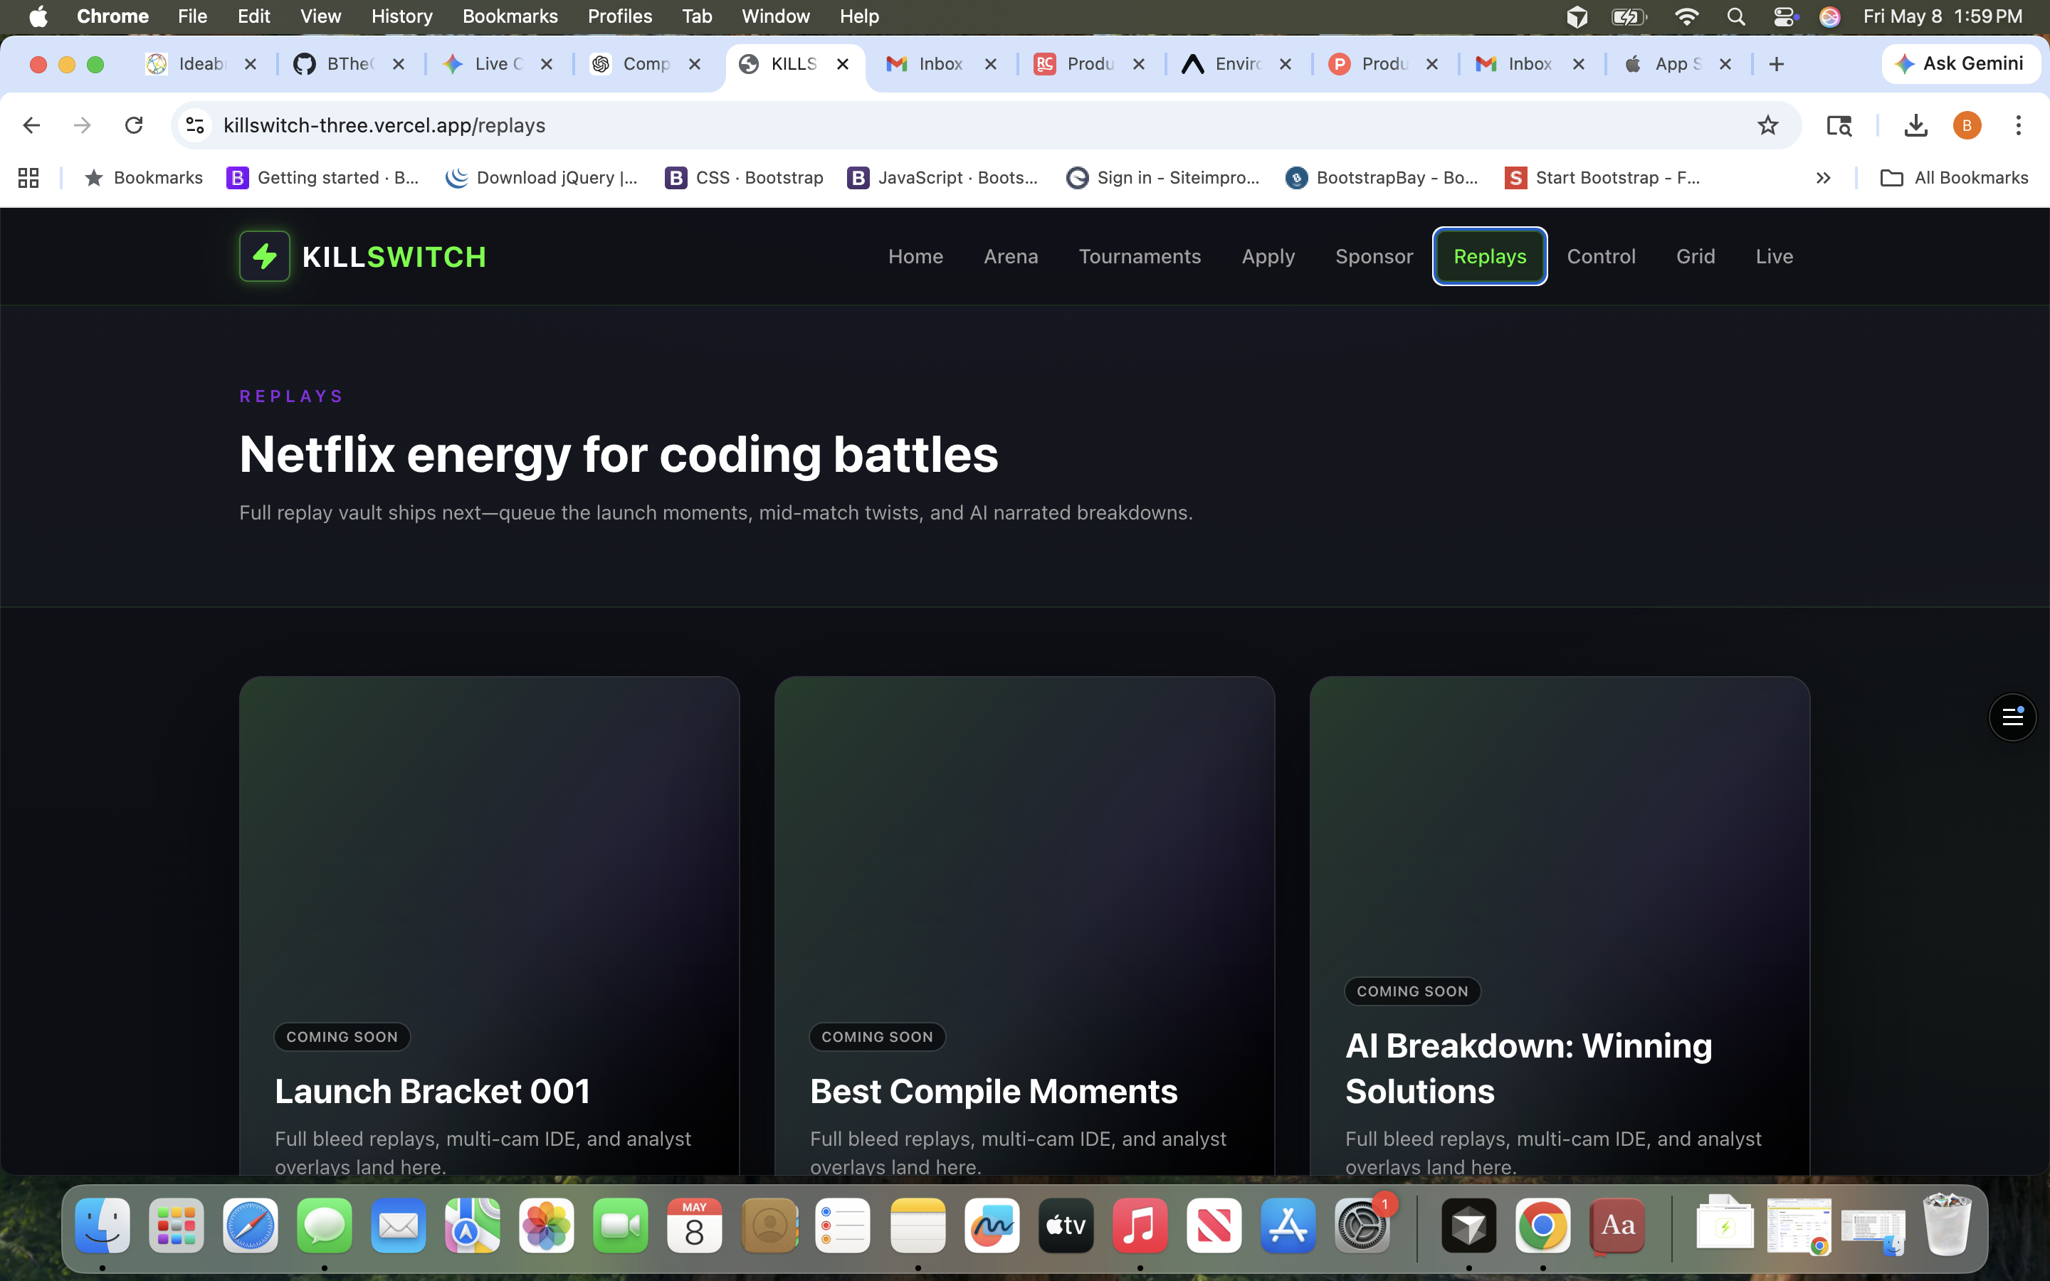Open Launchpad in the dock
This screenshot has width=2050, height=1281.
pos(177,1225)
